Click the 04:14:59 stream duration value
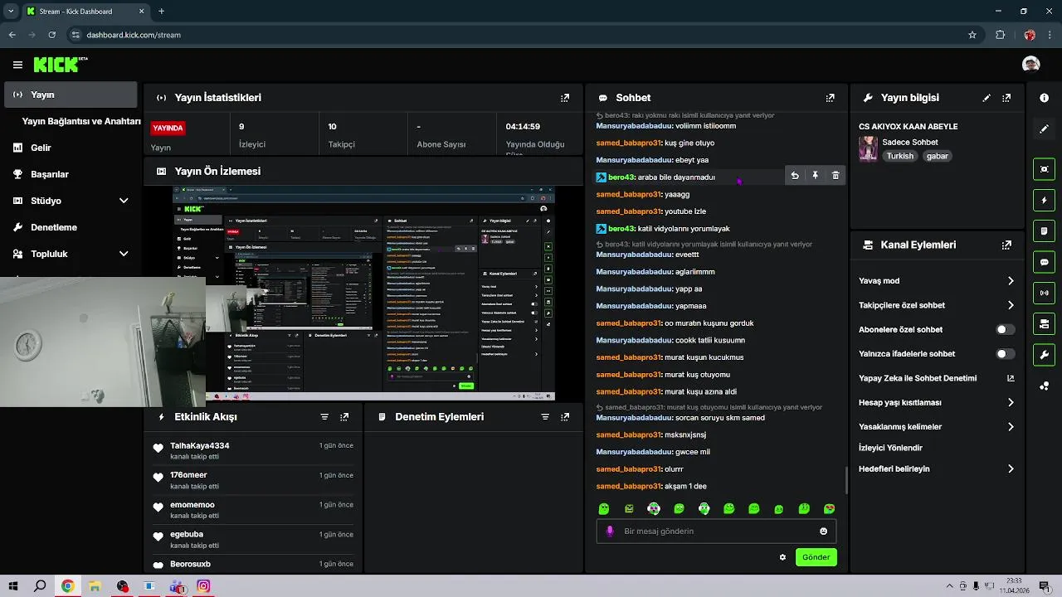 click(x=523, y=127)
